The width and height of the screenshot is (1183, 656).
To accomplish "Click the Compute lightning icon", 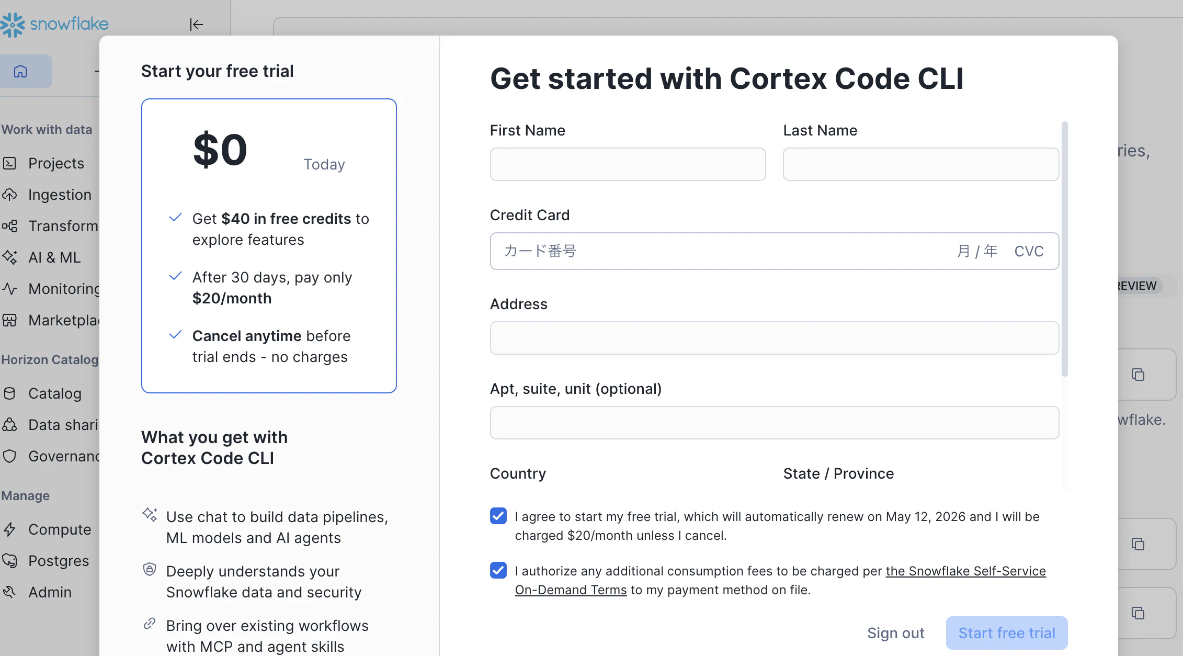I will 9,529.
